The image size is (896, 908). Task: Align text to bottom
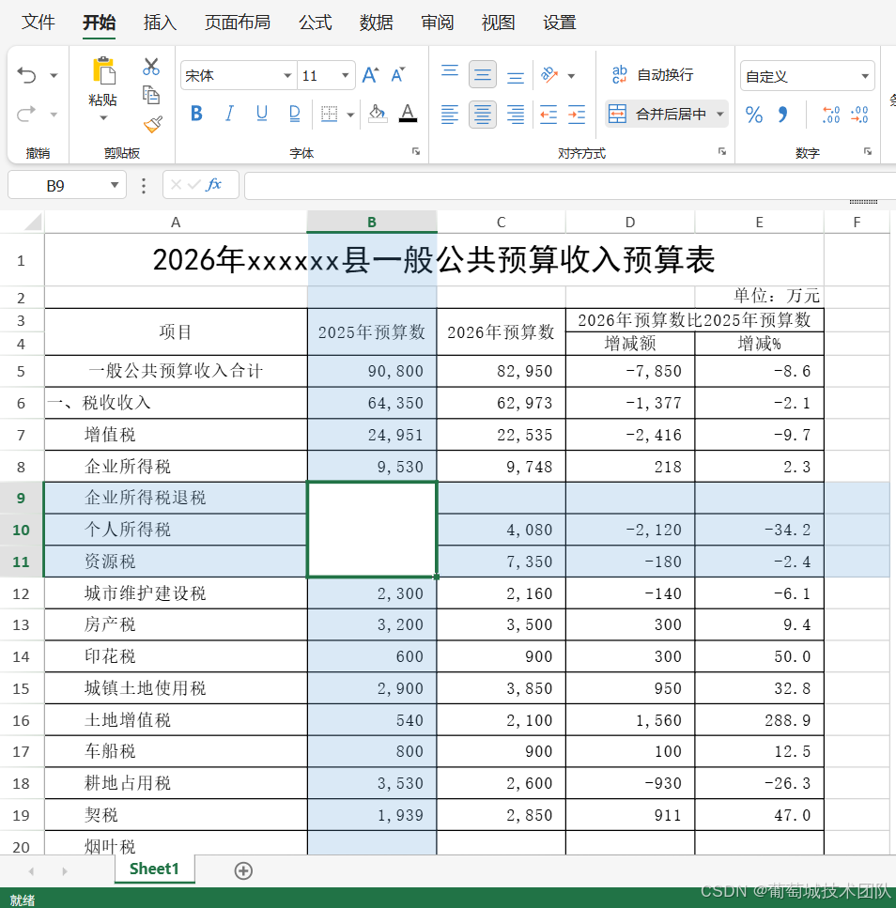coord(516,76)
